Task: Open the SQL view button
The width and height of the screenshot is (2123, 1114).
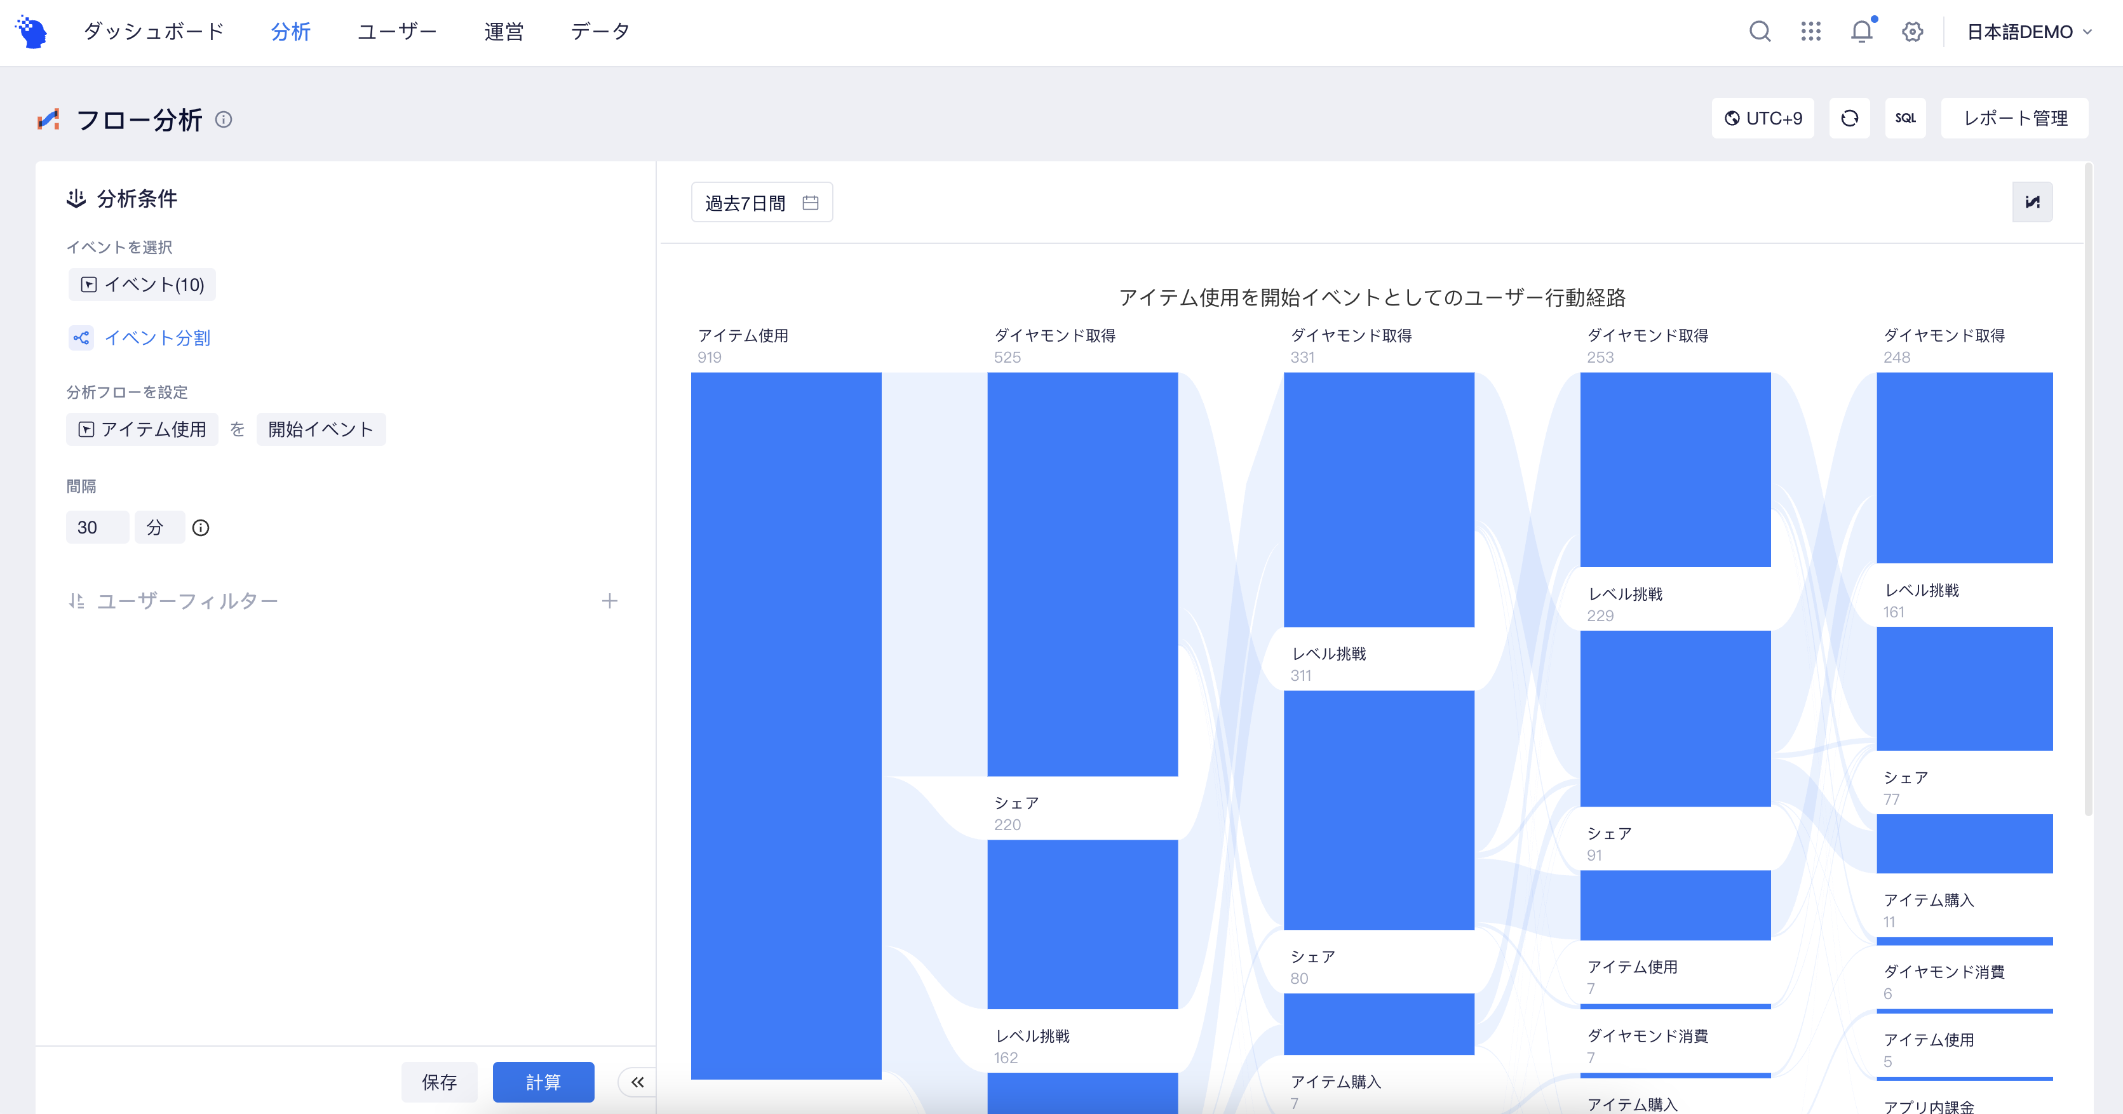Action: point(1904,118)
